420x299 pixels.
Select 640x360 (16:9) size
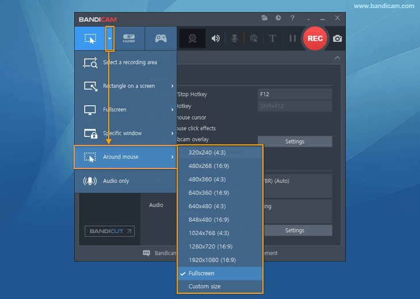[x=220, y=193]
